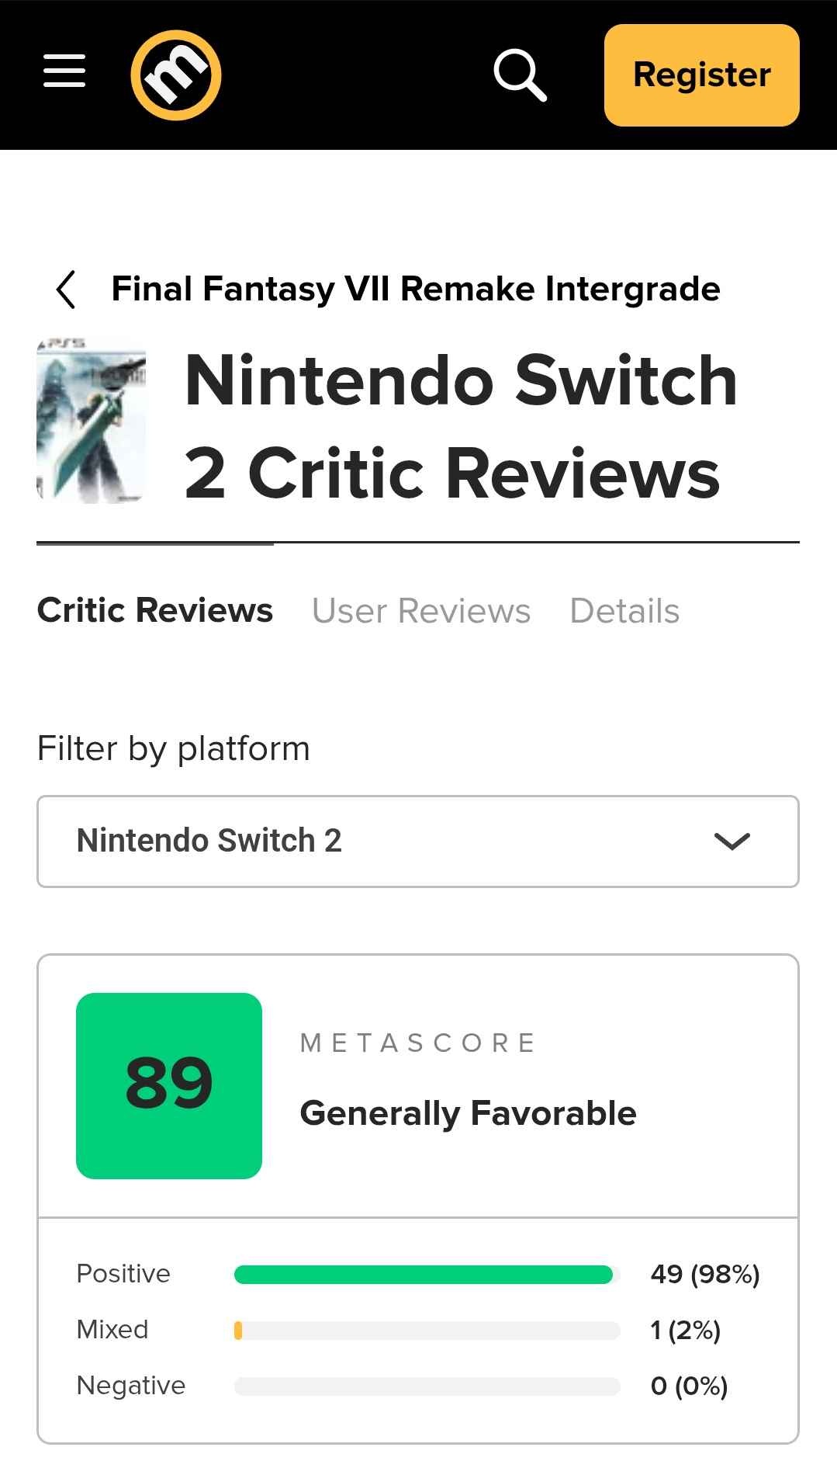Screen dimensions: 837x1461
Task: Click the empty Negative reviews bar
Action: pyautogui.click(x=427, y=1386)
